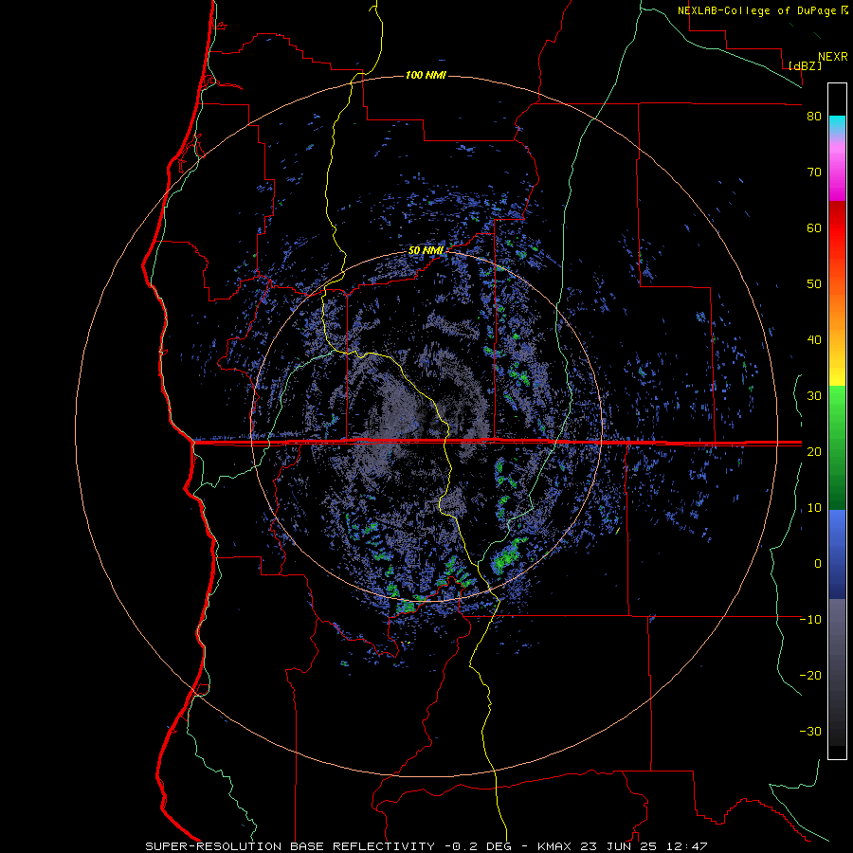Click the 80 value on the dBZ scale
The height and width of the screenshot is (853, 853).
[x=814, y=117]
